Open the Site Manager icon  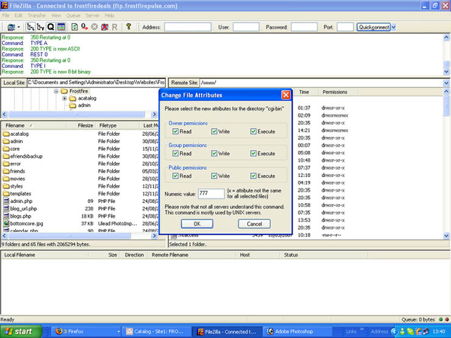point(11,27)
